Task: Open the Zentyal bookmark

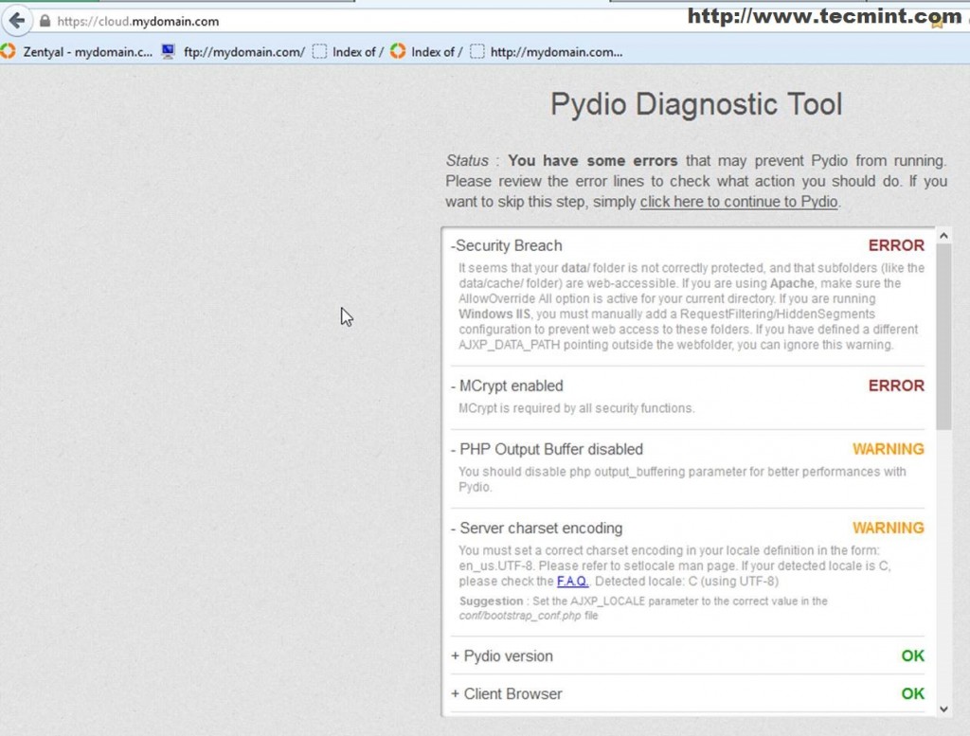Action: (78, 52)
